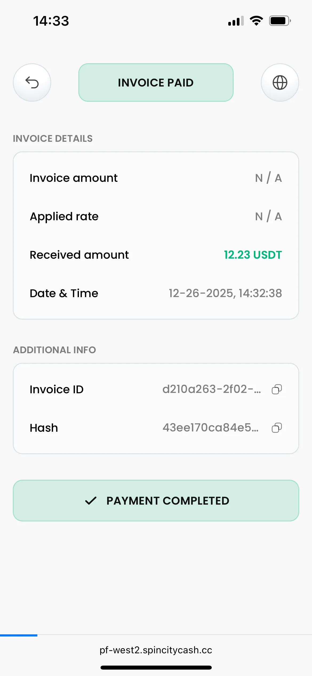Copy the Invoice ID value
This screenshot has height=676, width=312.
[277, 389]
